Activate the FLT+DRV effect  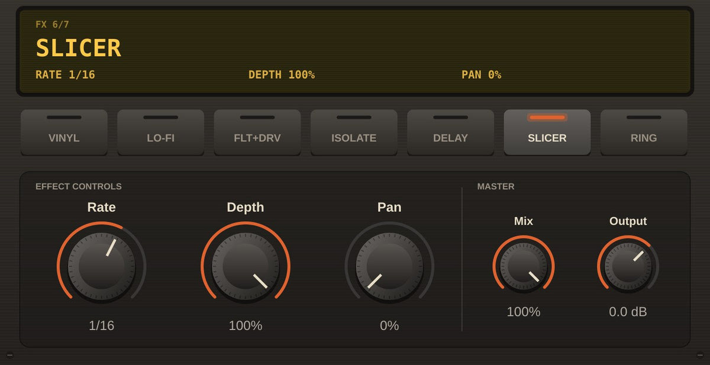(257, 132)
